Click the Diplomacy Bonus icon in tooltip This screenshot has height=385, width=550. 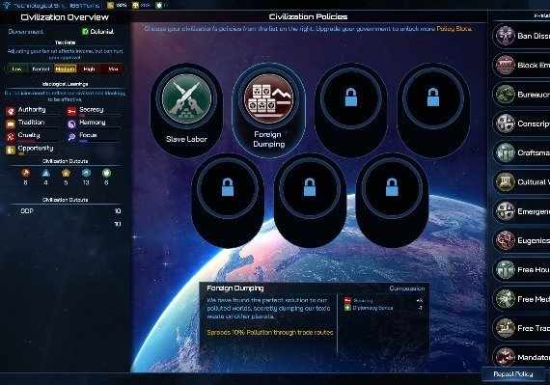[x=347, y=308]
